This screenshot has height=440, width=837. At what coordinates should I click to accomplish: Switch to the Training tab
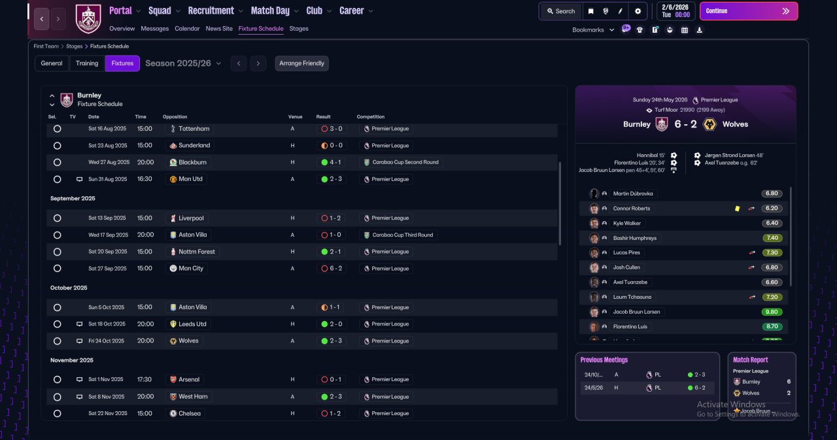[x=87, y=63]
